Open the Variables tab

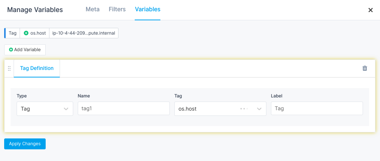[148, 9]
